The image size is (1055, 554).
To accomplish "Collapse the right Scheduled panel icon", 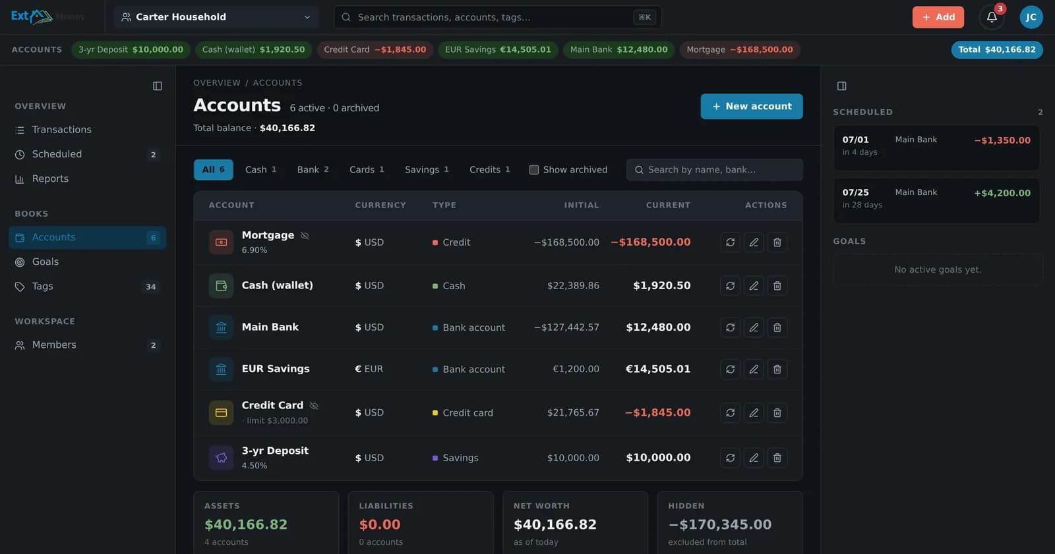I will point(841,86).
